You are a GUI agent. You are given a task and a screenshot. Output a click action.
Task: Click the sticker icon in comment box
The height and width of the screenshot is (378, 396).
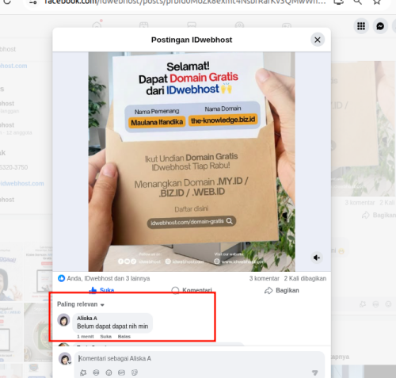(135, 372)
